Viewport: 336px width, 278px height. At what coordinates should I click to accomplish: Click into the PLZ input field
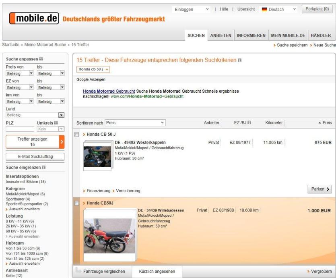point(20,129)
